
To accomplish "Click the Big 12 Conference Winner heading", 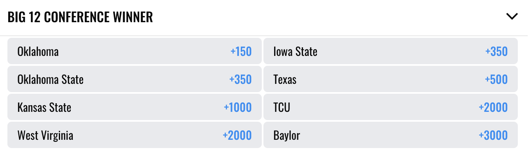I will (80, 17).
